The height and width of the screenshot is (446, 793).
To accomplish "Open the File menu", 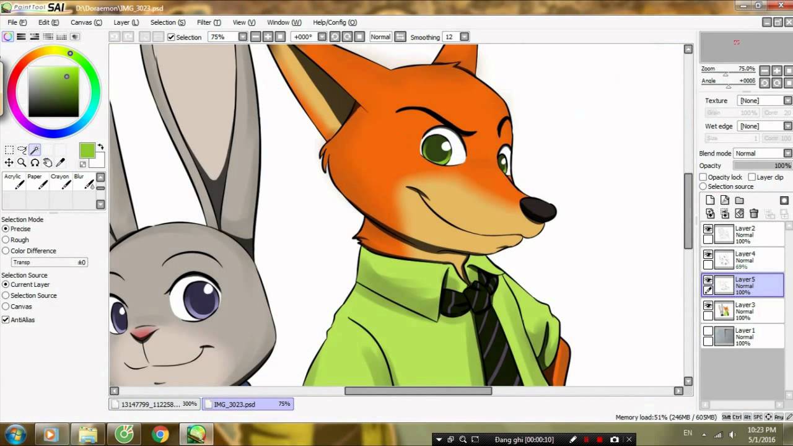I will [17, 22].
